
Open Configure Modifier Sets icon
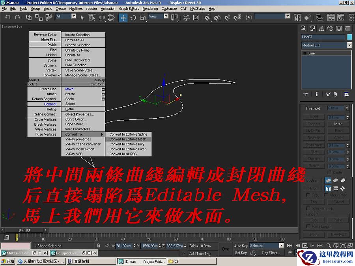pyautogui.click(x=346, y=93)
